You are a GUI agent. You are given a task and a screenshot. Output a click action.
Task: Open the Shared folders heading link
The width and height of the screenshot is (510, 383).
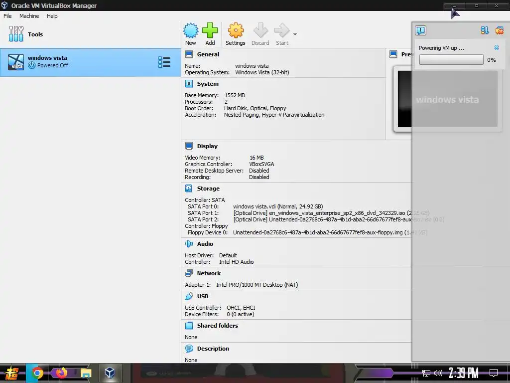218,326
